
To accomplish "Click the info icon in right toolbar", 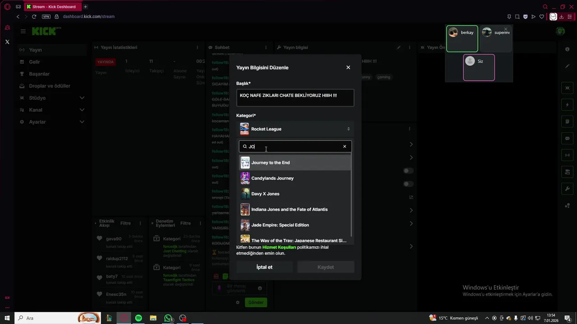I will click(x=568, y=49).
